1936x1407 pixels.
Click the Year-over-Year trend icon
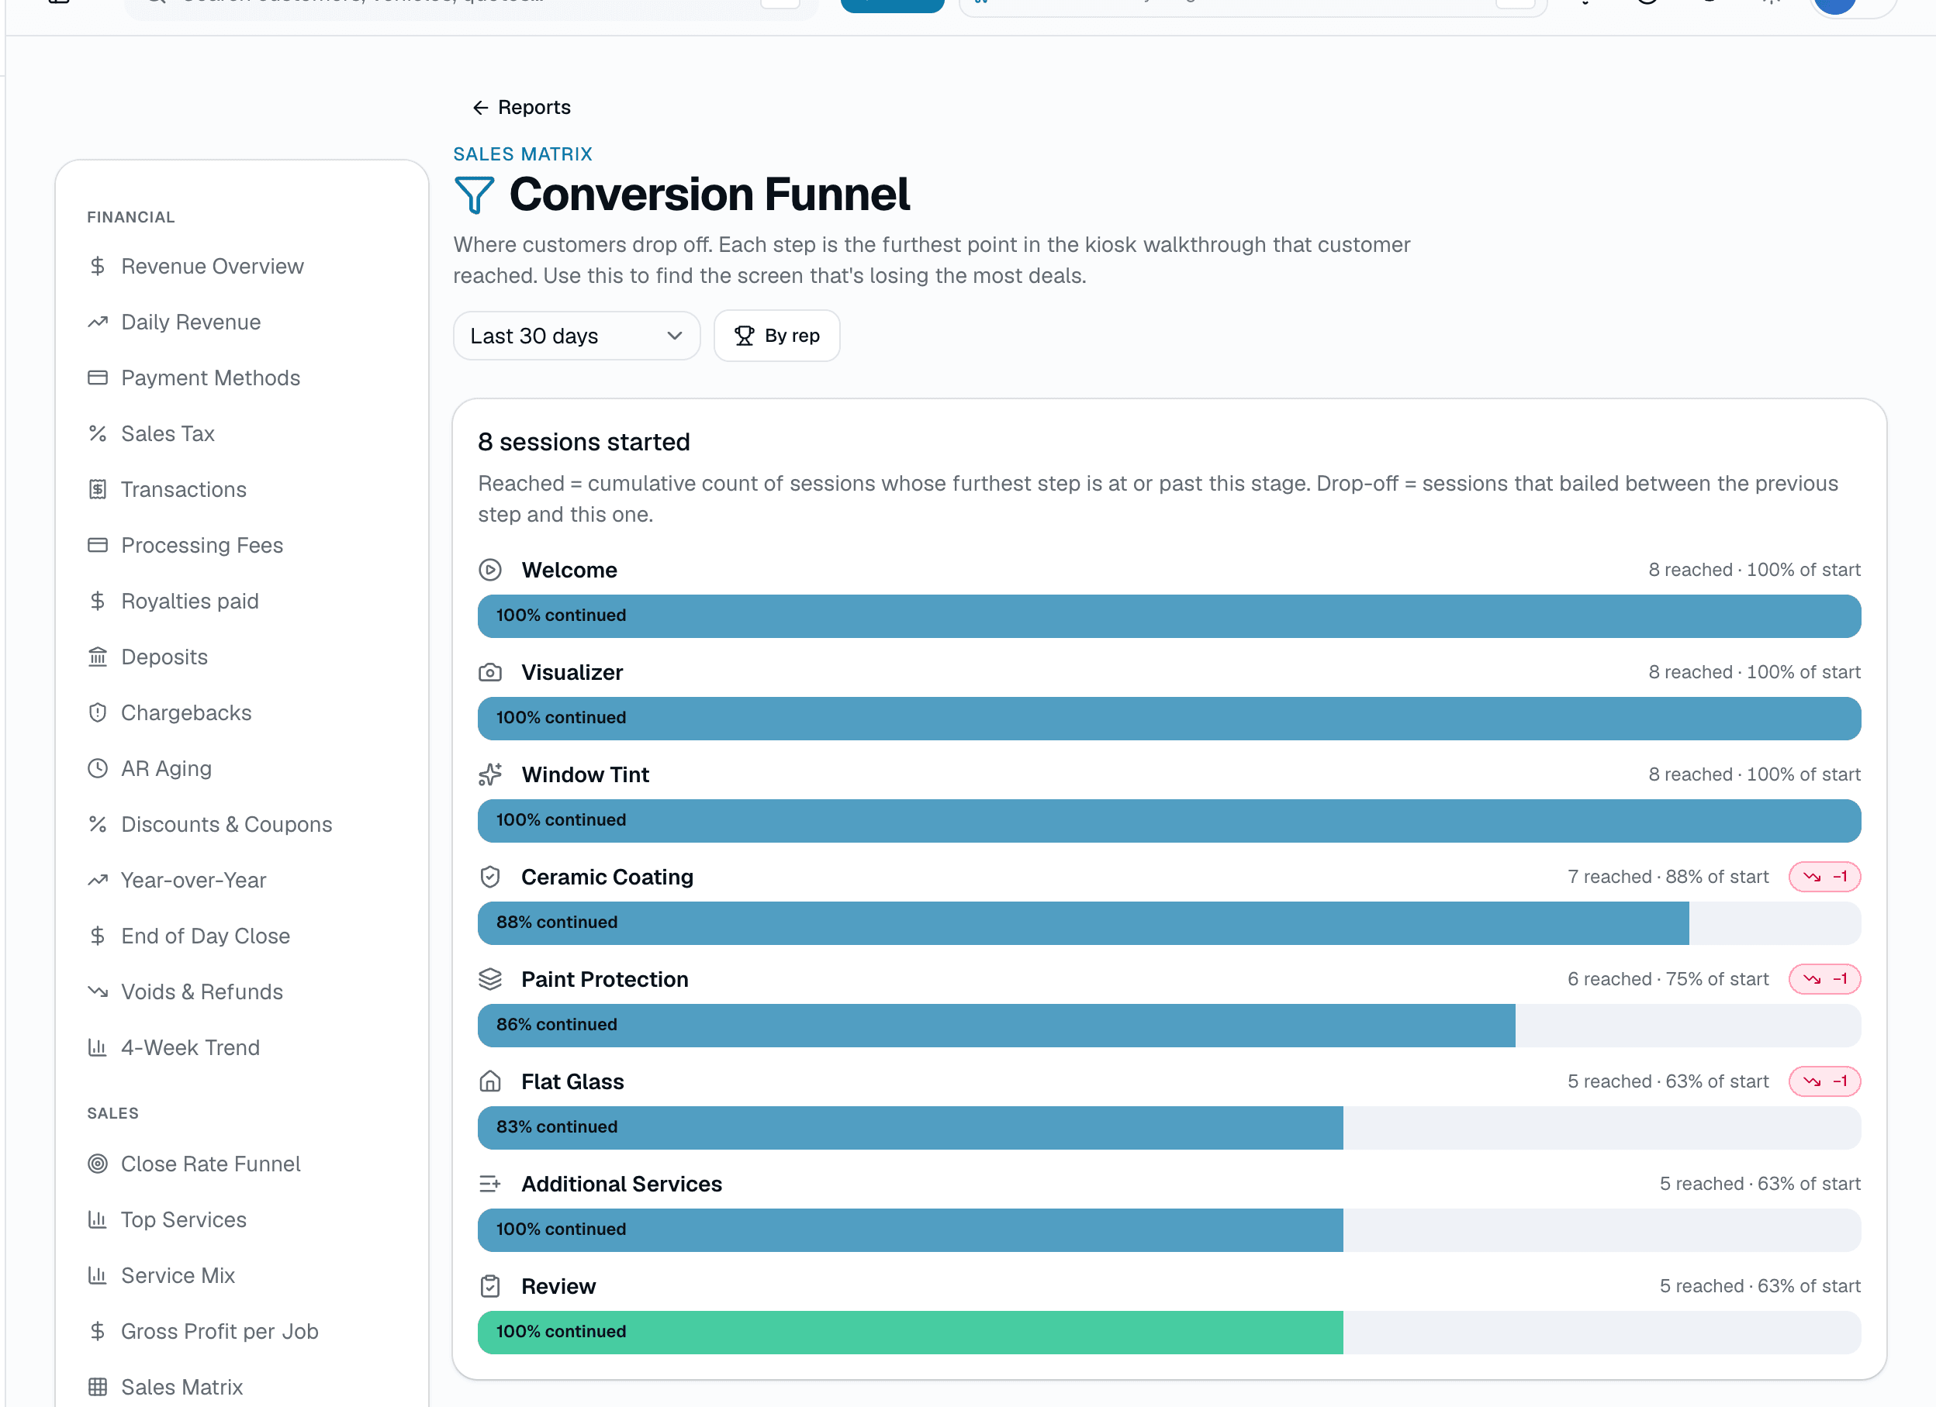point(97,881)
